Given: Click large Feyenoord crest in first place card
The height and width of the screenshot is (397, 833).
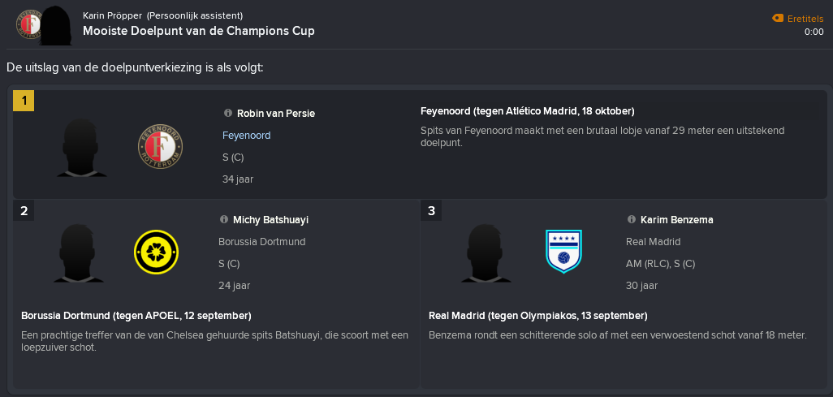Looking at the screenshot, I should 160,147.
